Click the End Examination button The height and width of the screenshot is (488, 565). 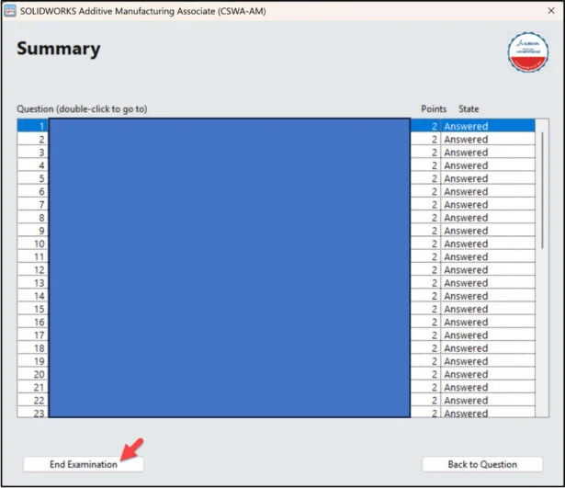83,464
